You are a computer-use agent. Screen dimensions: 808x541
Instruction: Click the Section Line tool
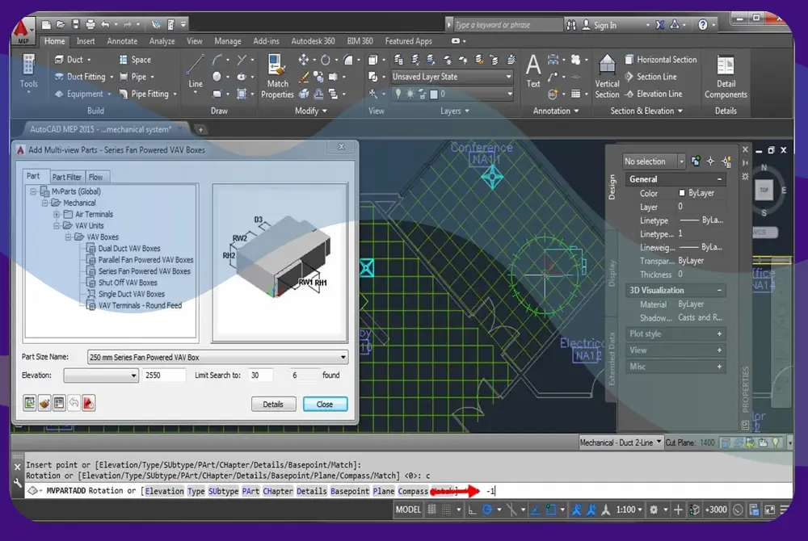650,77
